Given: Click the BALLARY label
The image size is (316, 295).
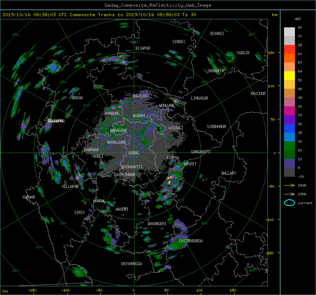Looking at the screenshot, I should click(229, 173).
